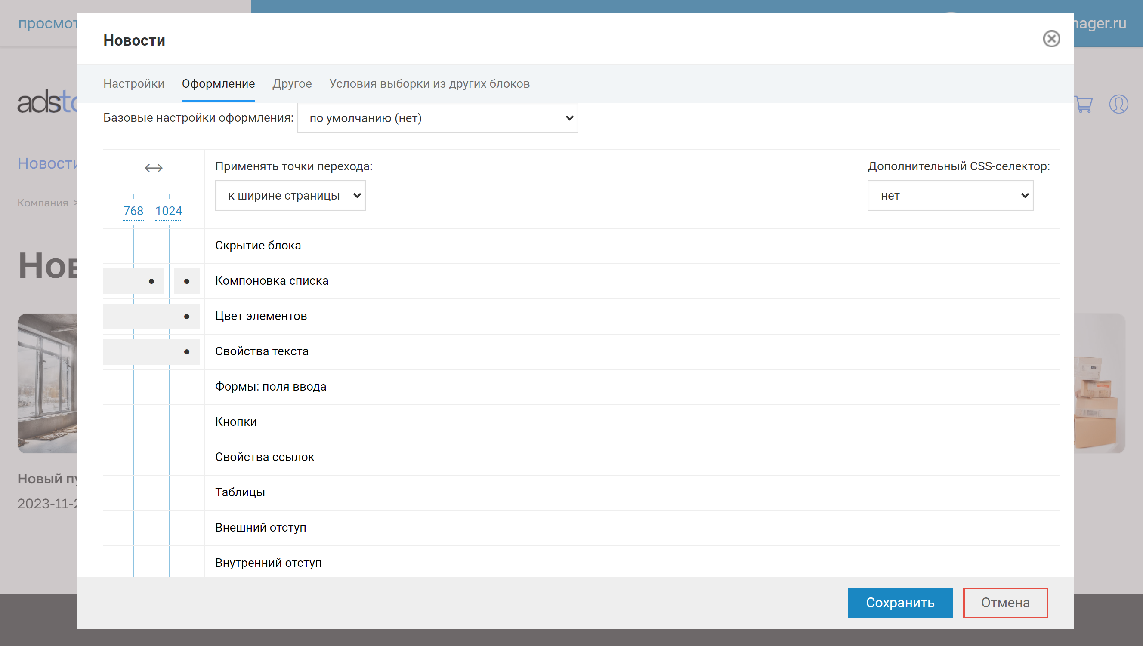The width and height of the screenshot is (1143, 646).
Task: Expand the Базовые настройки оформления dropdown
Action: (x=437, y=118)
